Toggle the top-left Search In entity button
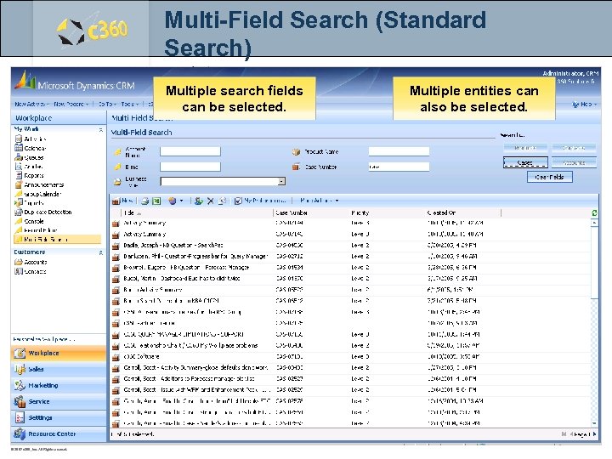Screen dimensions: 612x459 525,148
